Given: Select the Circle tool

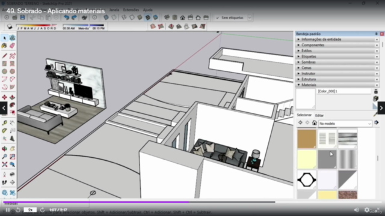Looking at the screenshot, I should 4,71.
